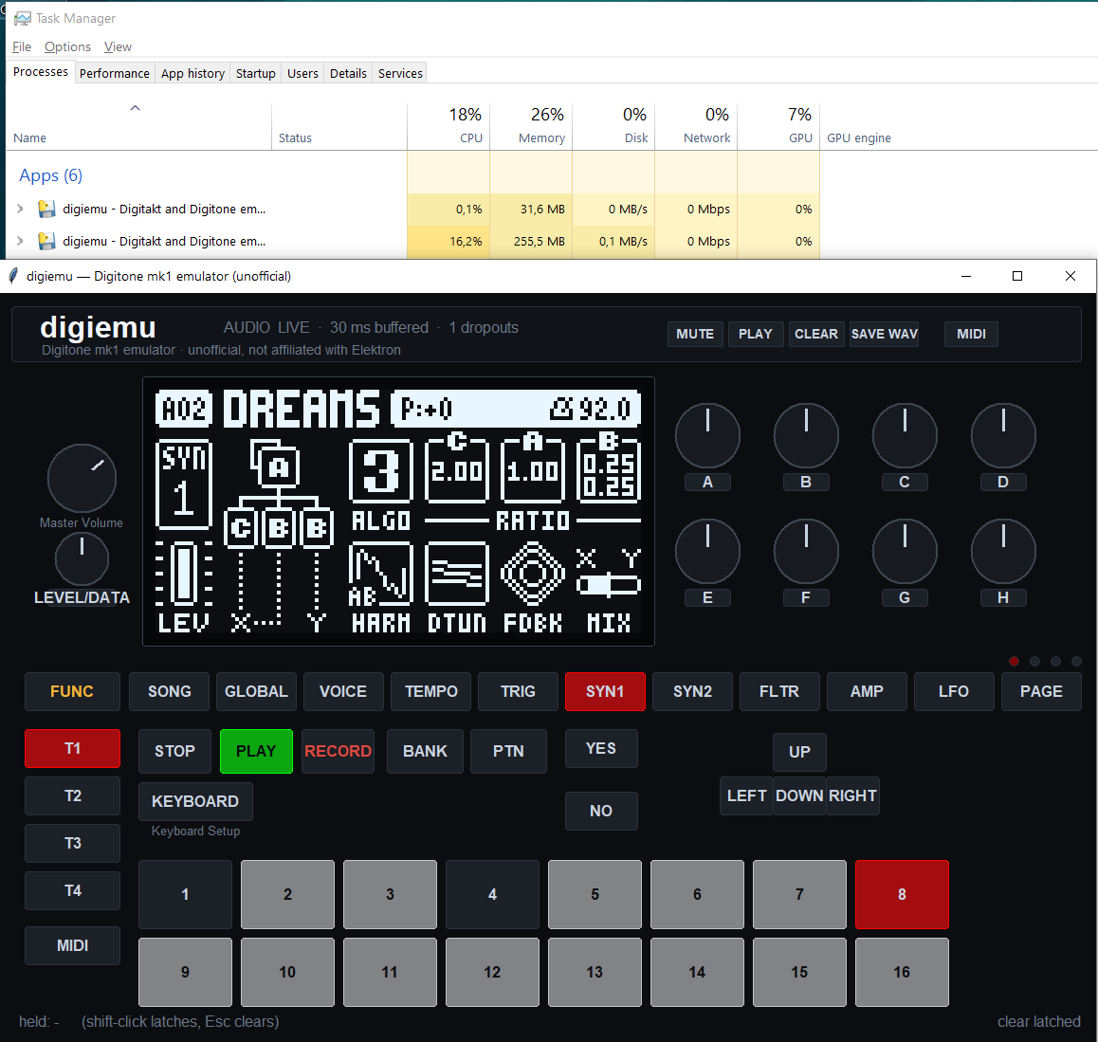Click the UP arrow button
Image resolution: width=1098 pixels, height=1042 pixels.
pyautogui.click(x=799, y=752)
